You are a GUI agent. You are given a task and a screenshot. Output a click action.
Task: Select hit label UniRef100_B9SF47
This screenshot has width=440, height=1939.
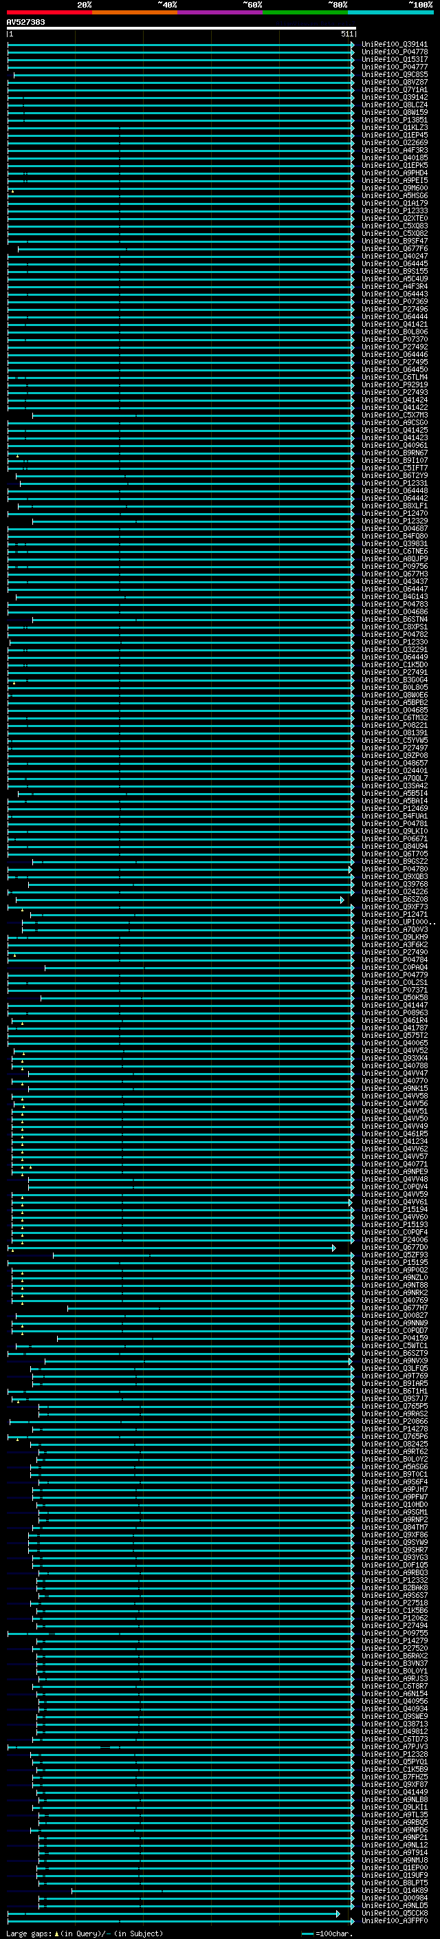(x=394, y=241)
